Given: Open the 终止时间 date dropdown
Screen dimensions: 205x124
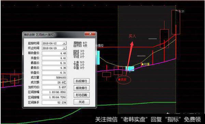Looking at the screenshot, I should click(64, 48).
